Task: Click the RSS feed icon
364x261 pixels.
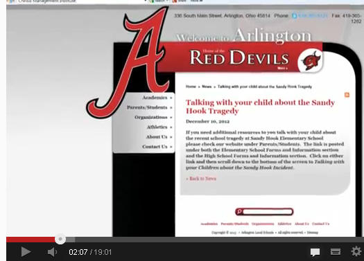Action: click(347, 95)
